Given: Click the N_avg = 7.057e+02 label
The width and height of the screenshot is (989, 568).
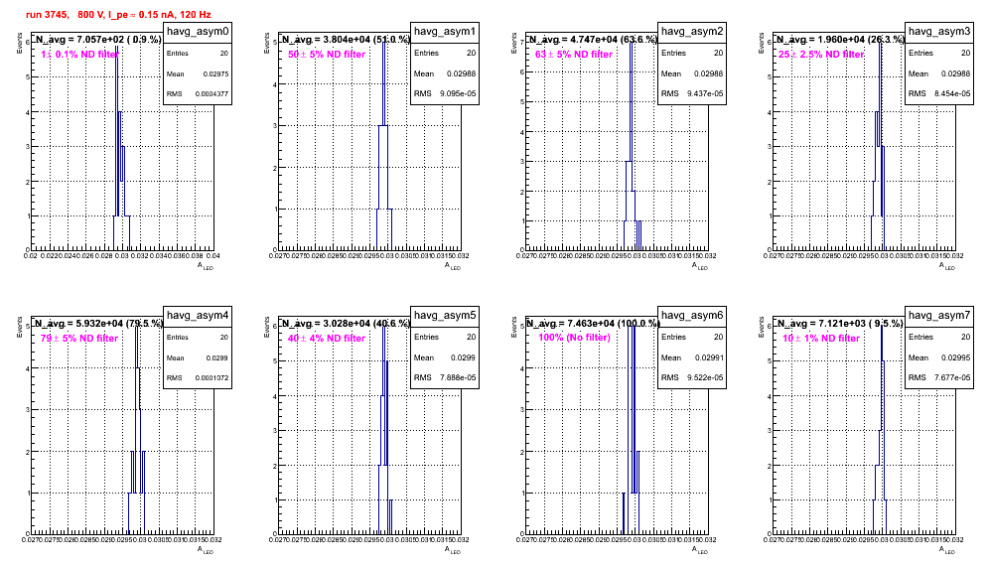Looking at the screenshot, I should pos(97,39).
